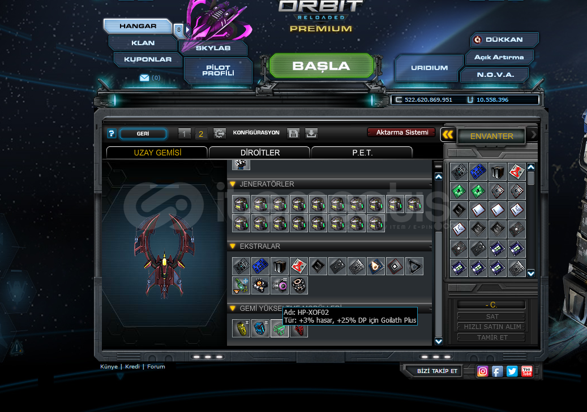Open the Kredi footer link
587x412 pixels.
132,367
